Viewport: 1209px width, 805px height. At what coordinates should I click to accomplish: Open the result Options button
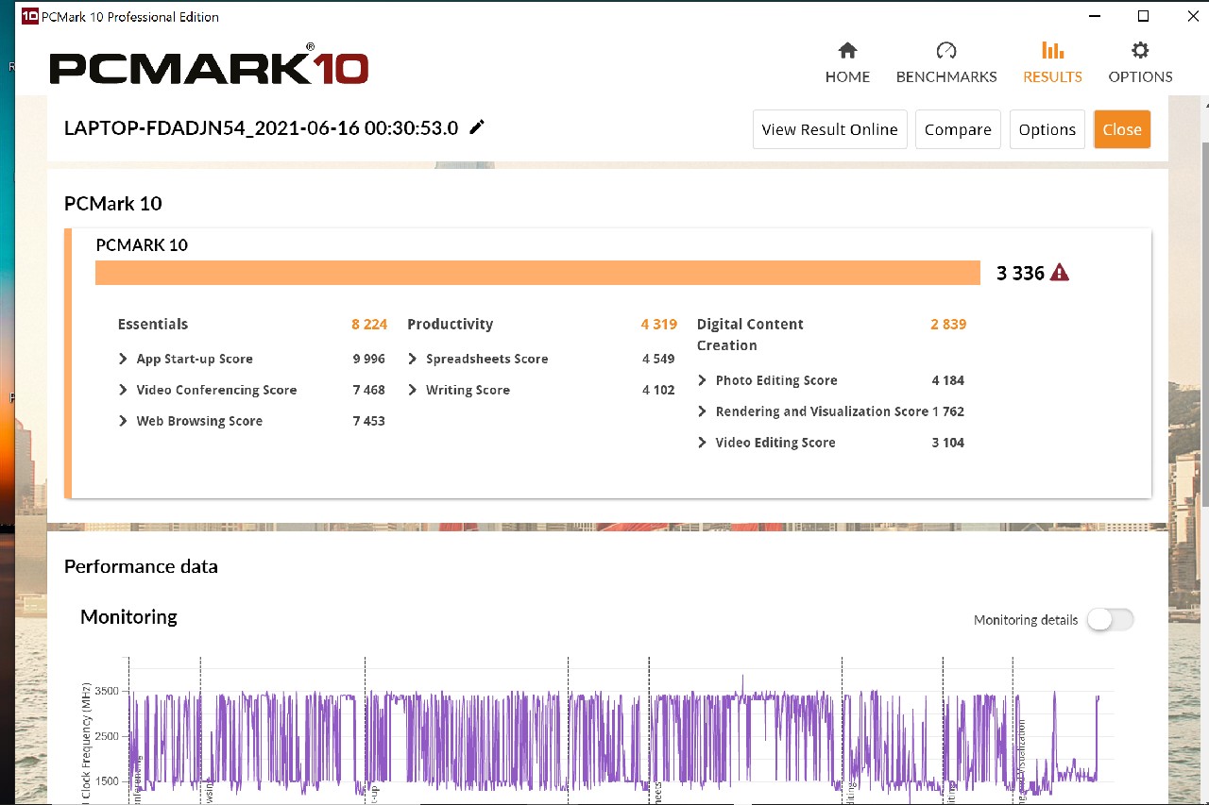(1047, 129)
